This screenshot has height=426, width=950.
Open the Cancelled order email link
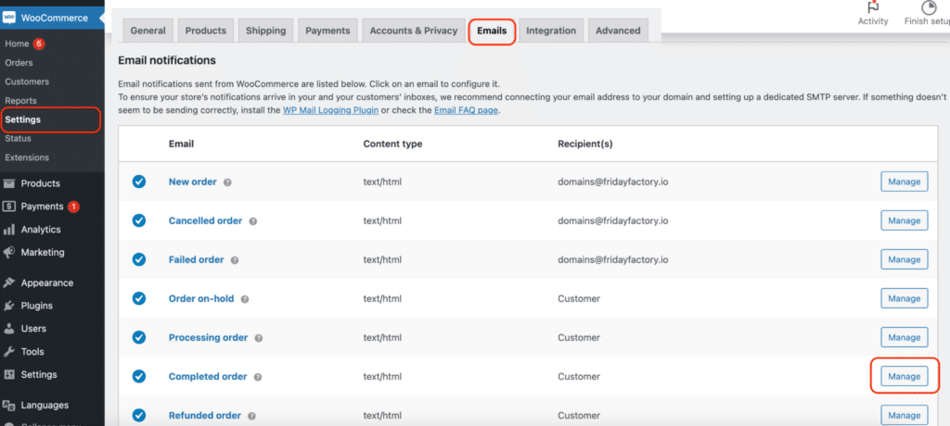tap(205, 220)
